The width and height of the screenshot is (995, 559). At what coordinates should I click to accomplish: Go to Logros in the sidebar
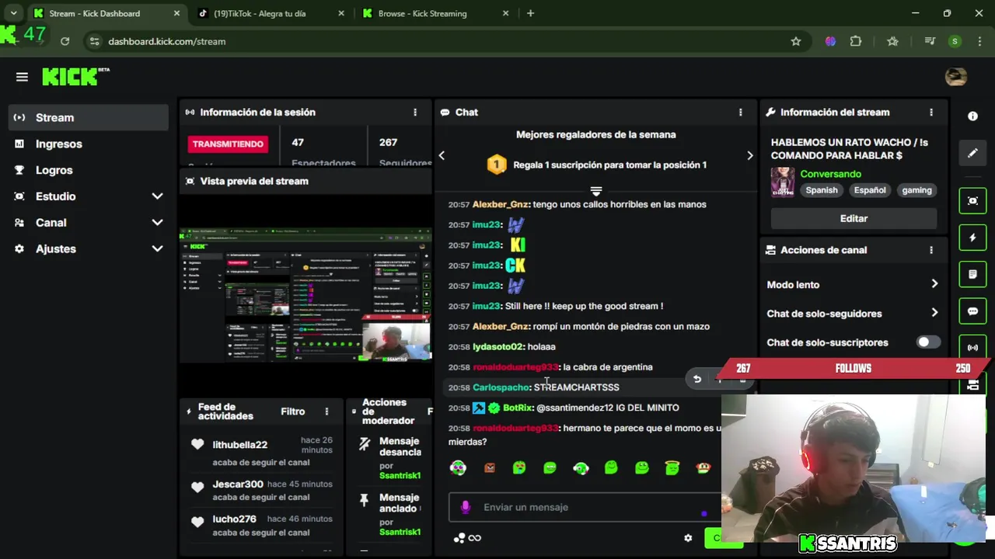coord(89,170)
